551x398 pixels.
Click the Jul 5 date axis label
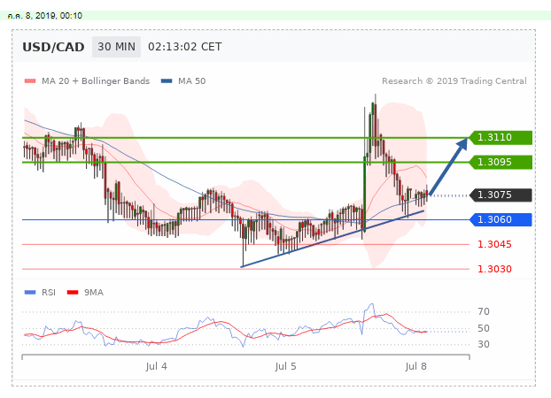tap(286, 366)
